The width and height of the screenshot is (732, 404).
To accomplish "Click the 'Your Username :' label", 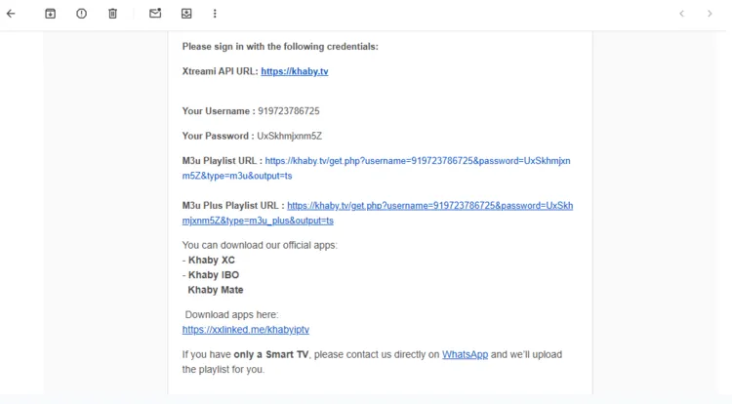I will coord(219,111).
